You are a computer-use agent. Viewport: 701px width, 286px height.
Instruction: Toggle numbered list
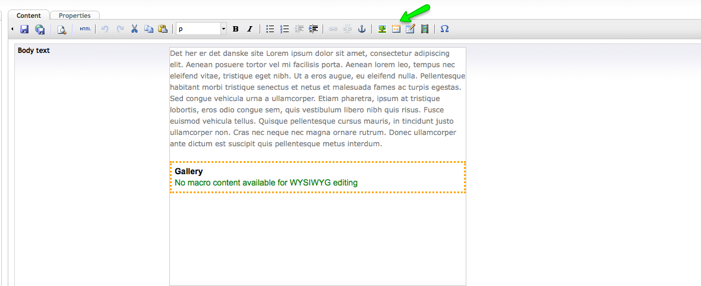point(285,29)
